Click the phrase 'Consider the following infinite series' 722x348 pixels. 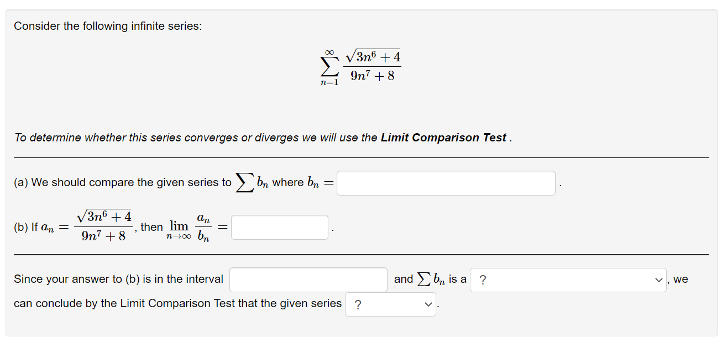coord(108,25)
